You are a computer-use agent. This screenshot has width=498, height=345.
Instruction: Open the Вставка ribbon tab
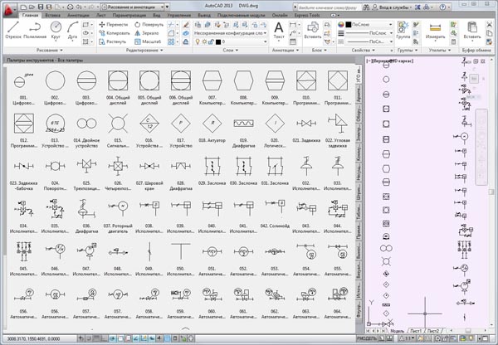(x=54, y=16)
